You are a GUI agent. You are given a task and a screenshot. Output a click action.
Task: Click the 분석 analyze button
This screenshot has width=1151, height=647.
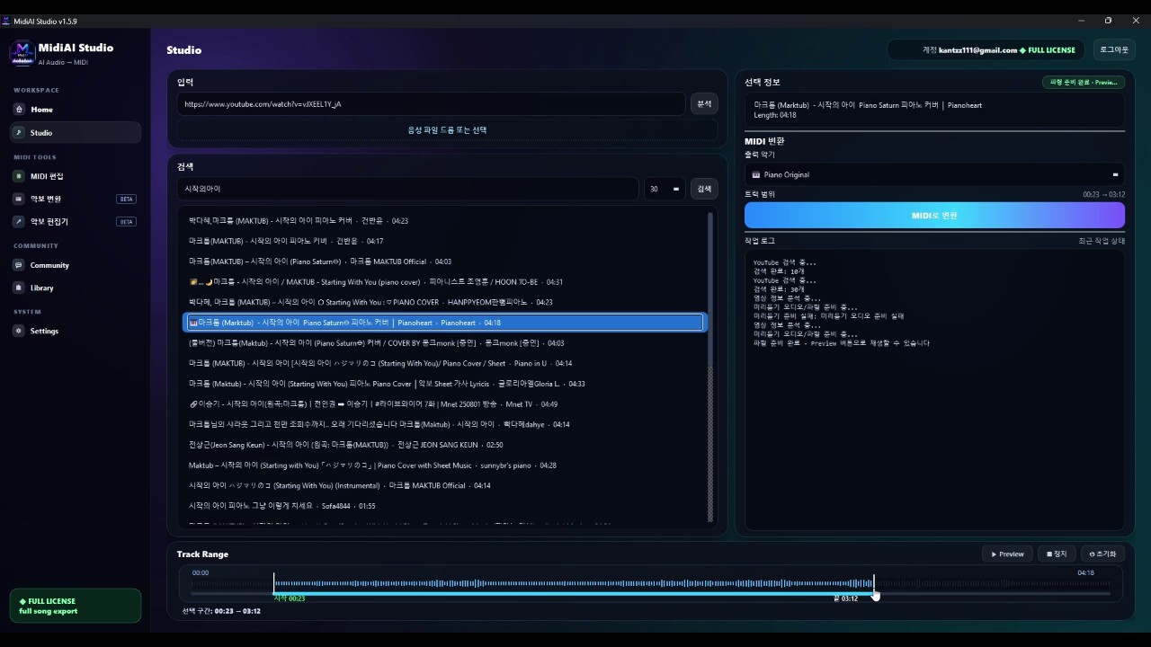tap(704, 104)
